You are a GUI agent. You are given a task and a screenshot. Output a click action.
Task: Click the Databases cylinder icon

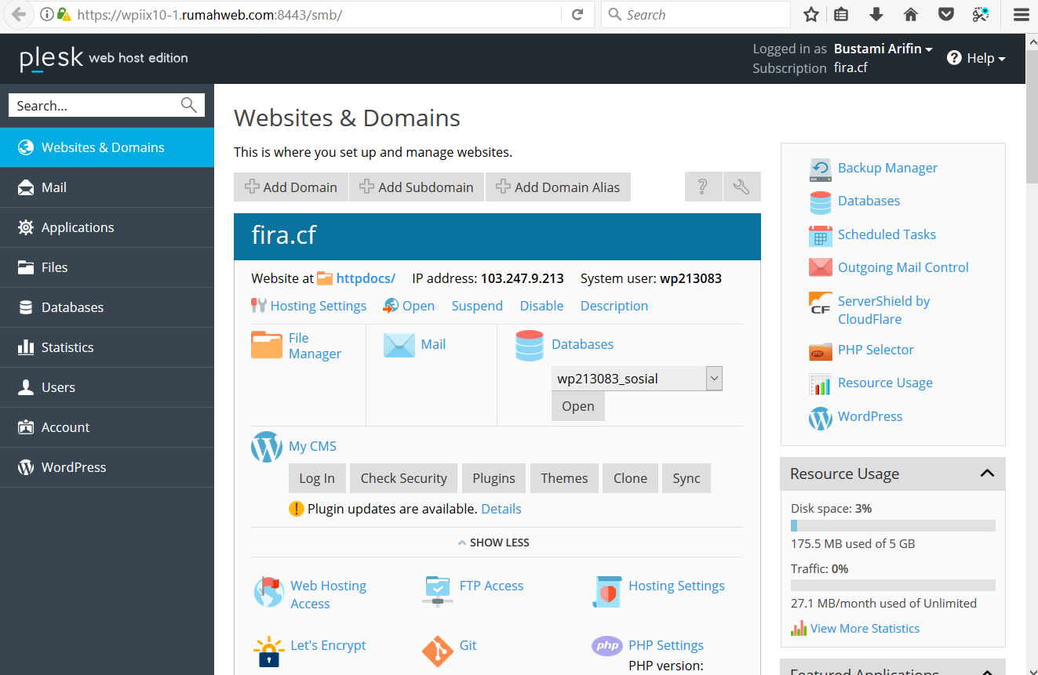click(530, 344)
